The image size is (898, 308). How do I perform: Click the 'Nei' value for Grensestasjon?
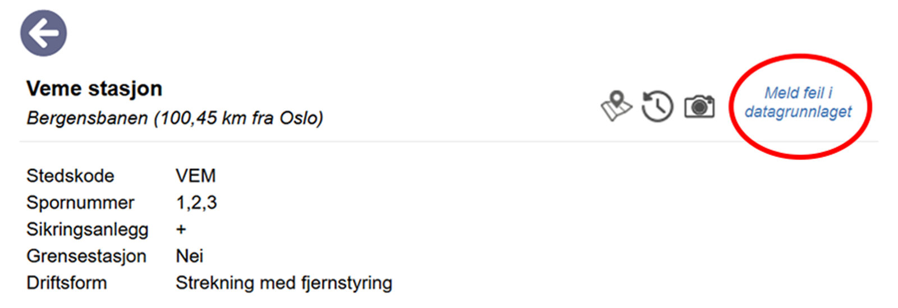[190, 256]
